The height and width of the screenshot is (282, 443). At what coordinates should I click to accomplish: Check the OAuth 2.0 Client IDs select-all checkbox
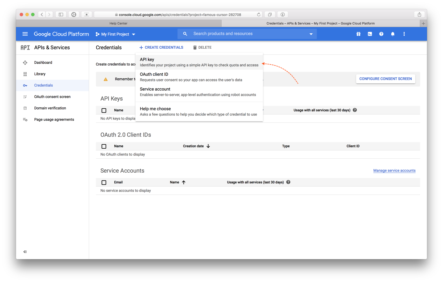coord(104,146)
